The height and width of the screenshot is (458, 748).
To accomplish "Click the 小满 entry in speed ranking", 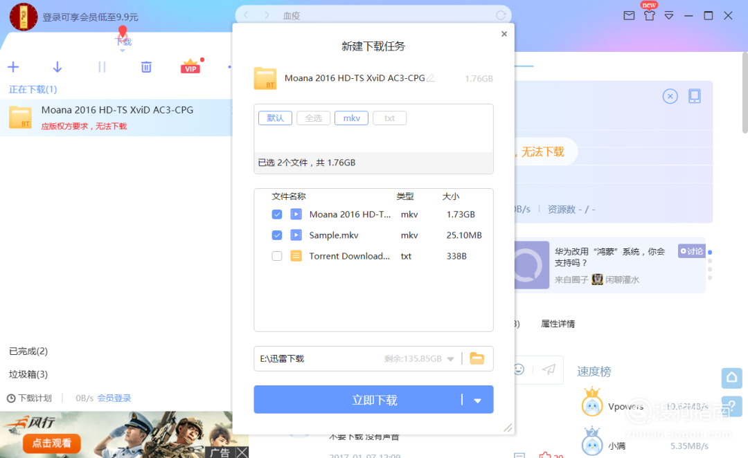I will point(645,446).
